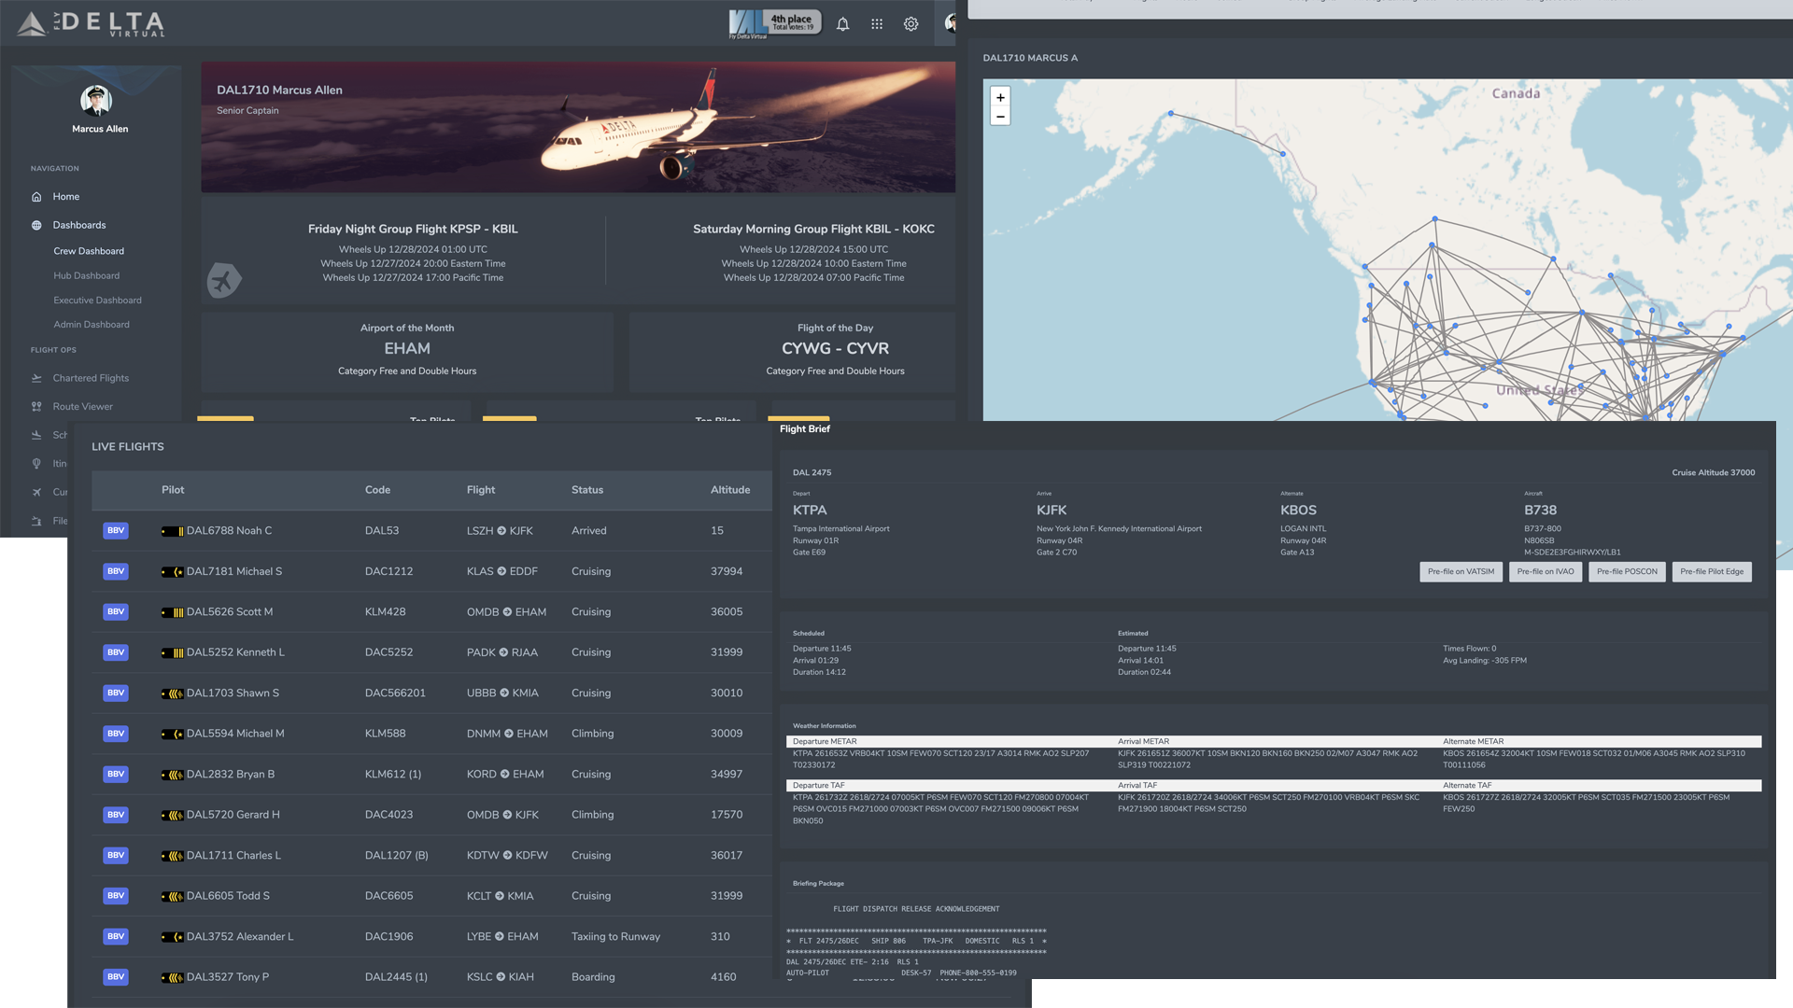Click the DAL1710 Marcus Allen banner image
Image resolution: width=1793 pixels, height=1008 pixels.
[x=578, y=127]
